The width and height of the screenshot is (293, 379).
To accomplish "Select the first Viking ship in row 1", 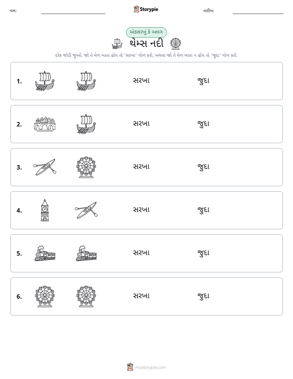I will pyautogui.click(x=45, y=81).
